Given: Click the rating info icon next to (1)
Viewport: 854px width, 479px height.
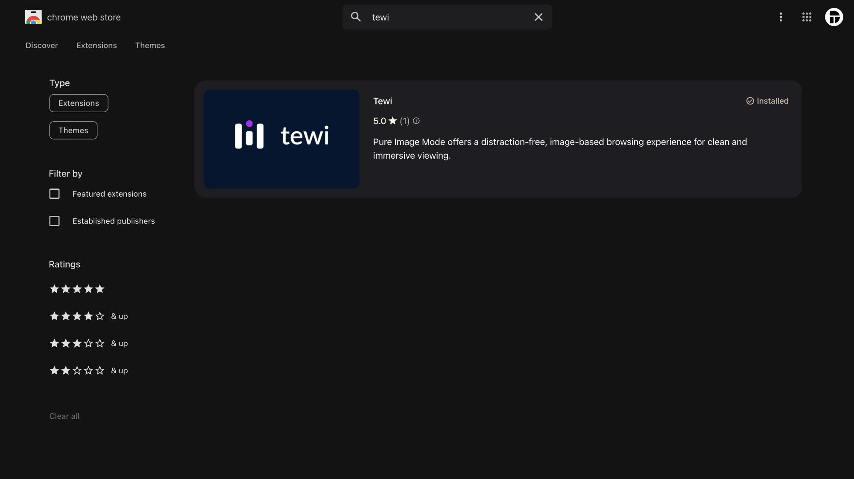Looking at the screenshot, I should coord(416,121).
